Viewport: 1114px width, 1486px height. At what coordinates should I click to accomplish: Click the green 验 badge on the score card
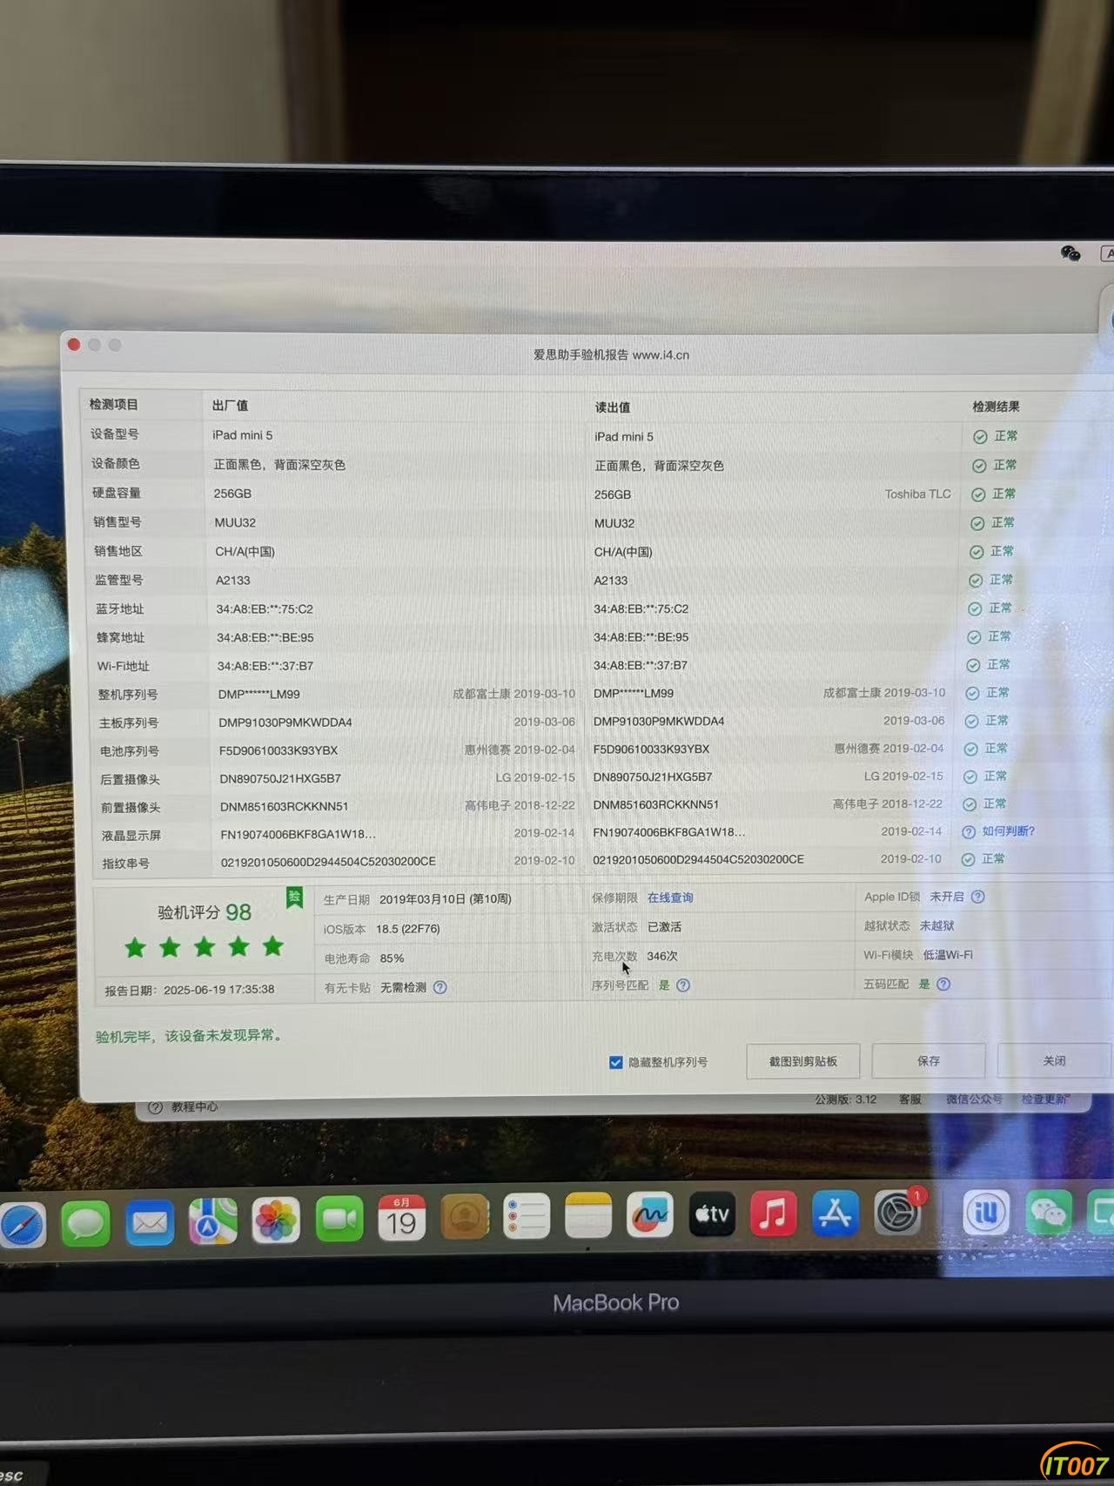pos(295,897)
